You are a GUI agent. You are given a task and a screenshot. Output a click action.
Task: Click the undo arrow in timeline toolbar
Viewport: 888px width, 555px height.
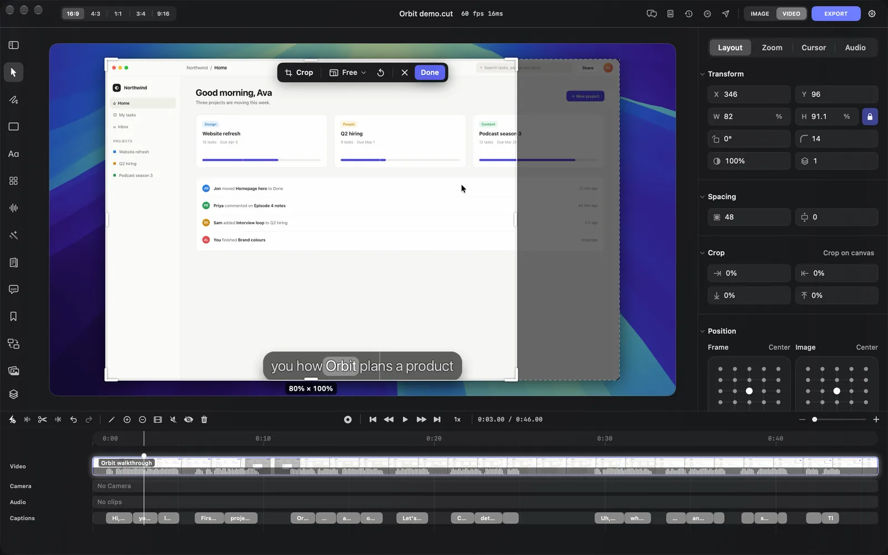[x=73, y=420]
